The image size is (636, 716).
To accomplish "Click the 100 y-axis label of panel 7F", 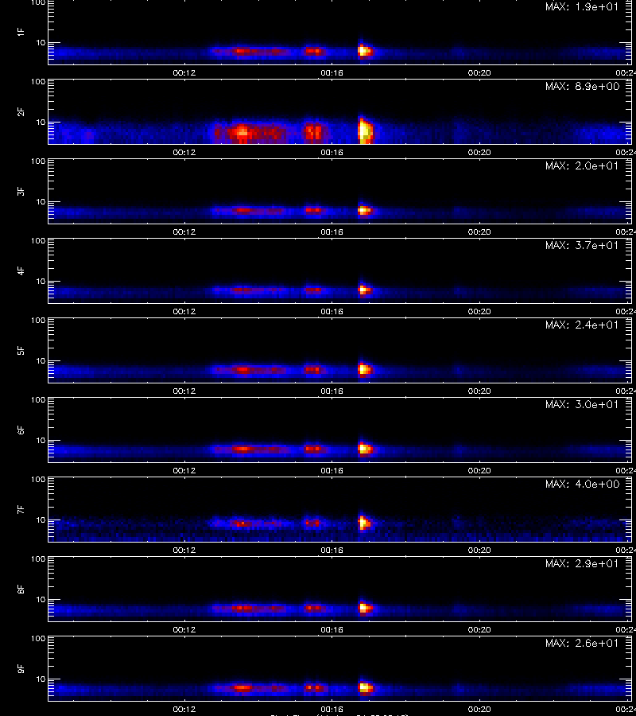I will coord(38,480).
